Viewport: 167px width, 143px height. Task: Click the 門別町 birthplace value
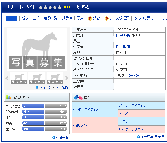[x=121, y=52]
